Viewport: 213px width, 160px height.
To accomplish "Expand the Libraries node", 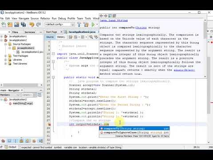I will (x=5, y=60).
